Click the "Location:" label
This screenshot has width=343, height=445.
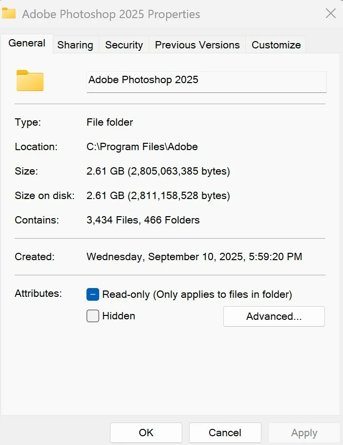click(36, 147)
